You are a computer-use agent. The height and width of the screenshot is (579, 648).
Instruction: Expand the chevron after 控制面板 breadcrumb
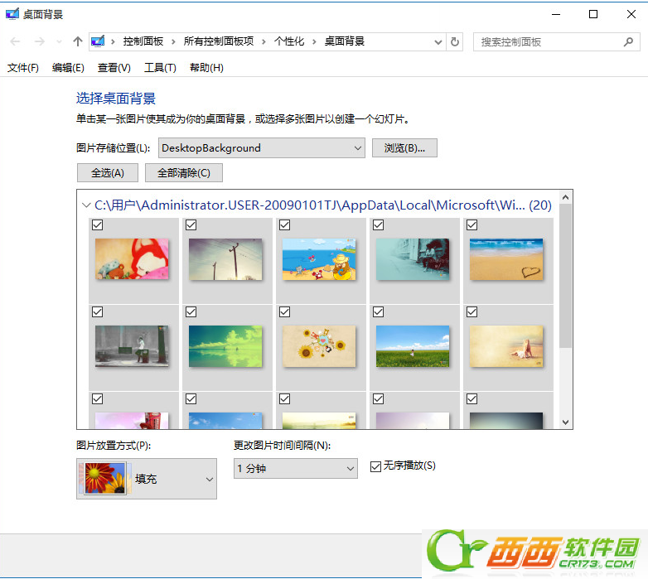pyautogui.click(x=173, y=41)
